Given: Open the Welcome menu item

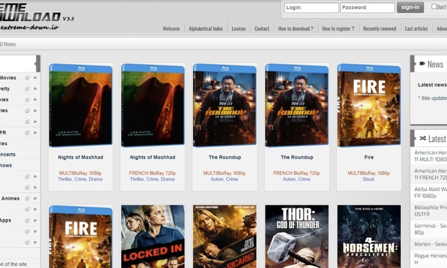Looking at the screenshot, I should click(x=171, y=28).
